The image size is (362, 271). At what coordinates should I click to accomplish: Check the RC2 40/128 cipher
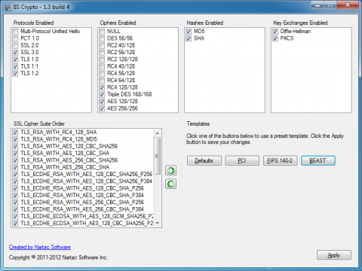pyautogui.click(x=102, y=45)
